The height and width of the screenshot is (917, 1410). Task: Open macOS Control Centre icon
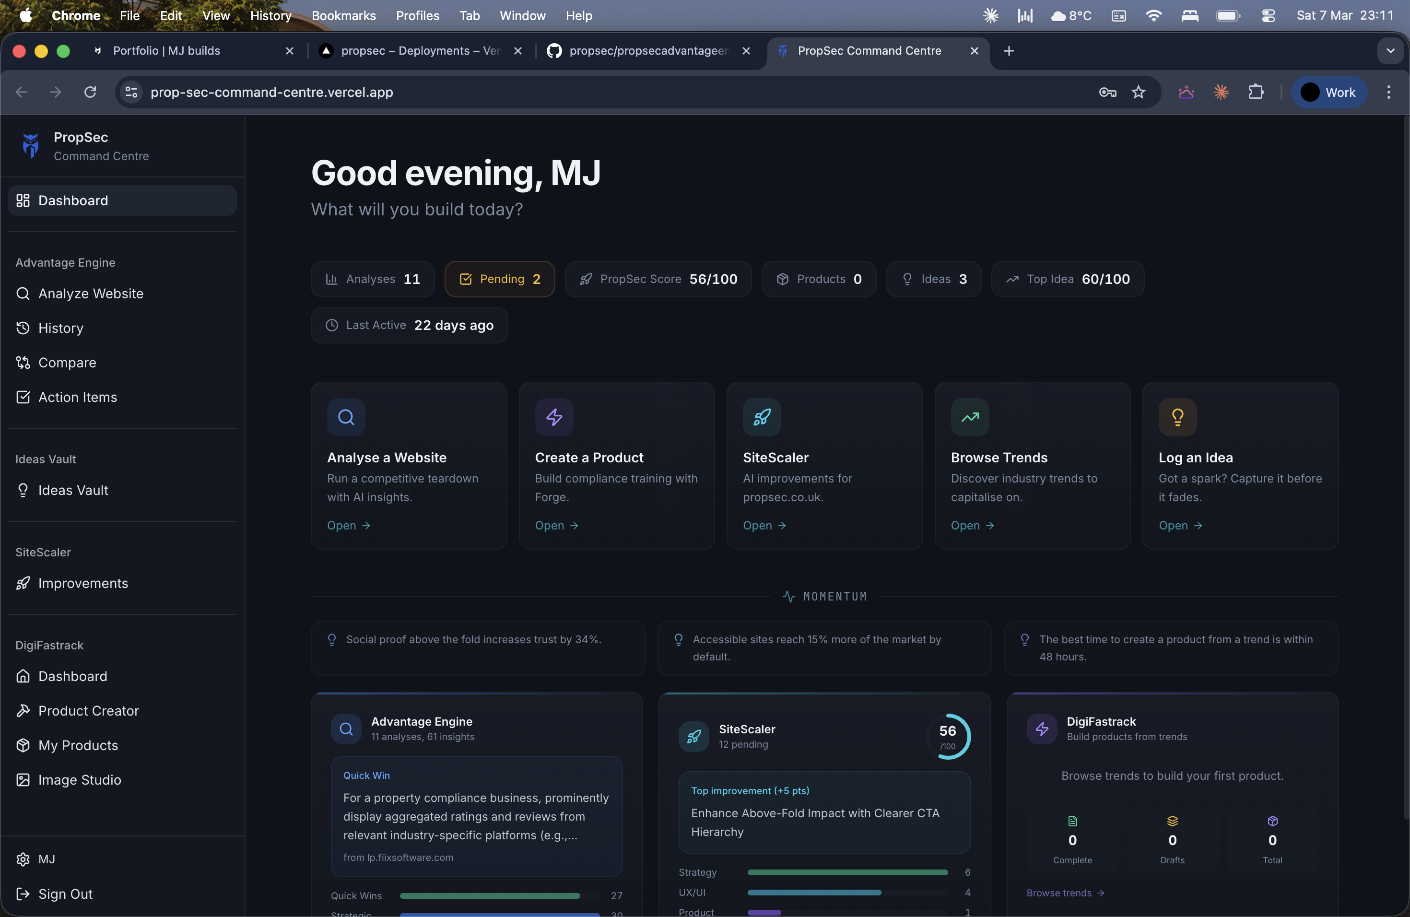coord(1268,16)
